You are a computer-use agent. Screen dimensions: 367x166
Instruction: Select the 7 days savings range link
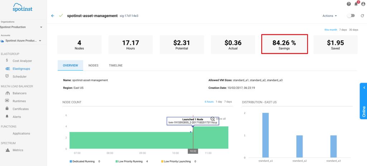pos(343,30)
